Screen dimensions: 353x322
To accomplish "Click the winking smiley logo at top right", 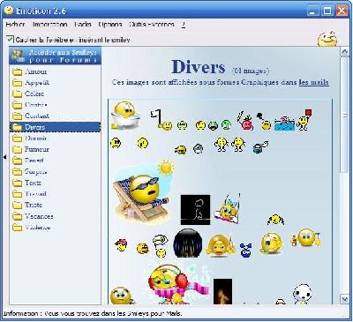I will coord(327,39).
